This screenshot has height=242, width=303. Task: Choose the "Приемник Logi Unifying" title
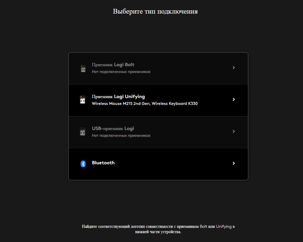click(x=118, y=97)
